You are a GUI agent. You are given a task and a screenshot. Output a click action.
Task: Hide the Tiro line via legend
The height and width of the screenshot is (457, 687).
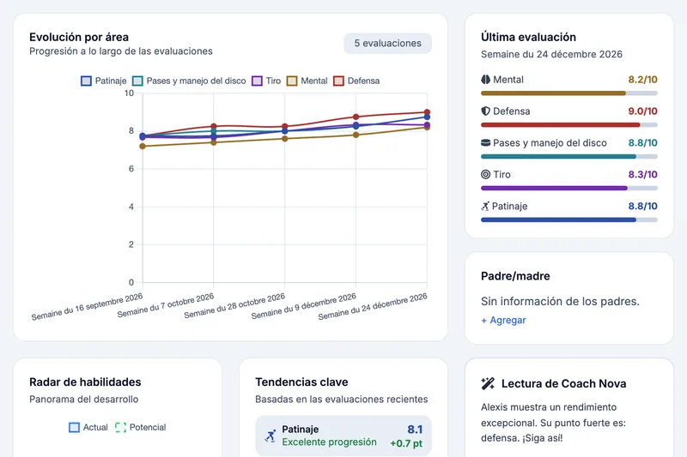(x=266, y=81)
